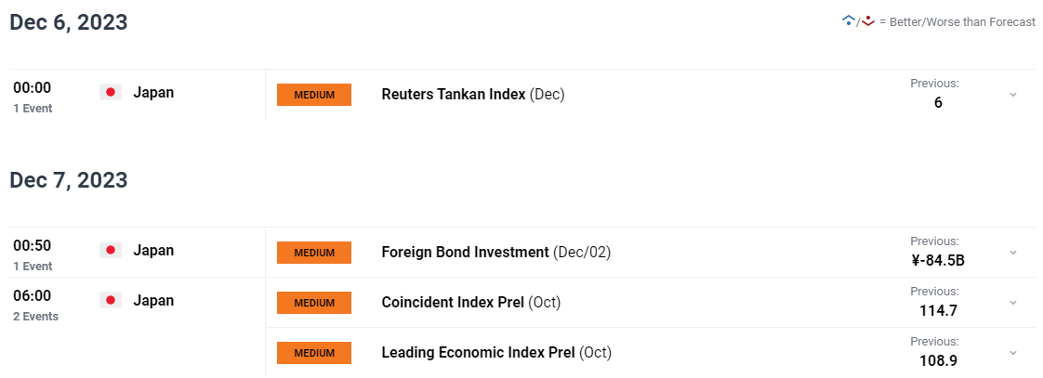Expand the Foreign Bond Investment row chevron

point(1013,253)
